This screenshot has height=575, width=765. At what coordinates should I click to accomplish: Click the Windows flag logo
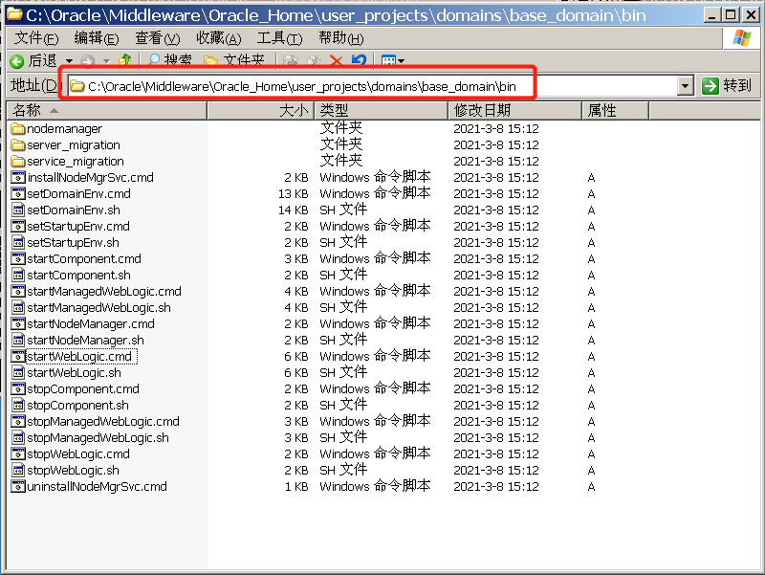pos(742,37)
